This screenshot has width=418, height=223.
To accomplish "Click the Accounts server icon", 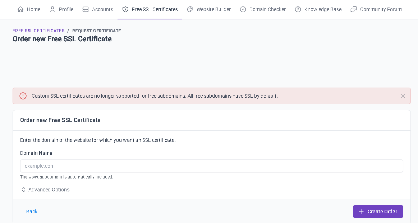I will coord(86,10).
